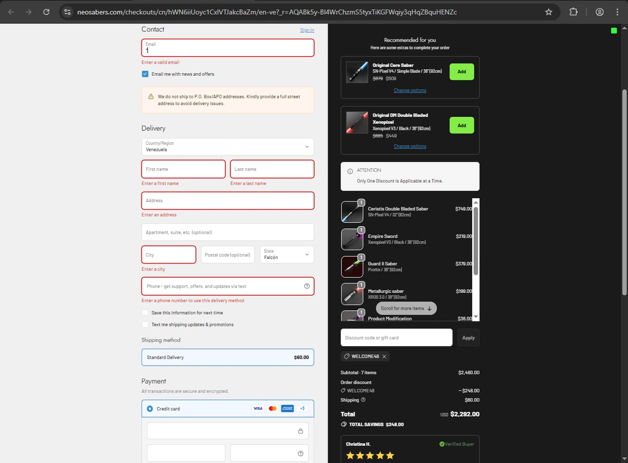Image resolution: width=628 pixels, height=463 pixels.
Task: Click the City field
Action: [x=169, y=255]
